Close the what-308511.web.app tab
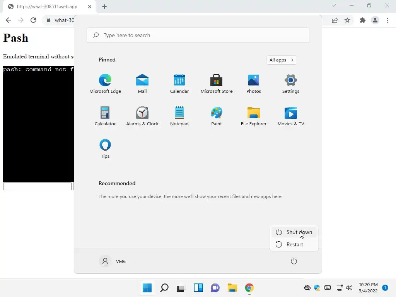 point(89,7)
